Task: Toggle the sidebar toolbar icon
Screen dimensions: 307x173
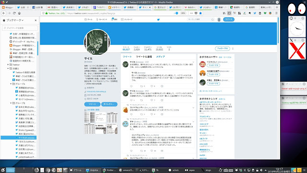Action: tap(229, 13)
